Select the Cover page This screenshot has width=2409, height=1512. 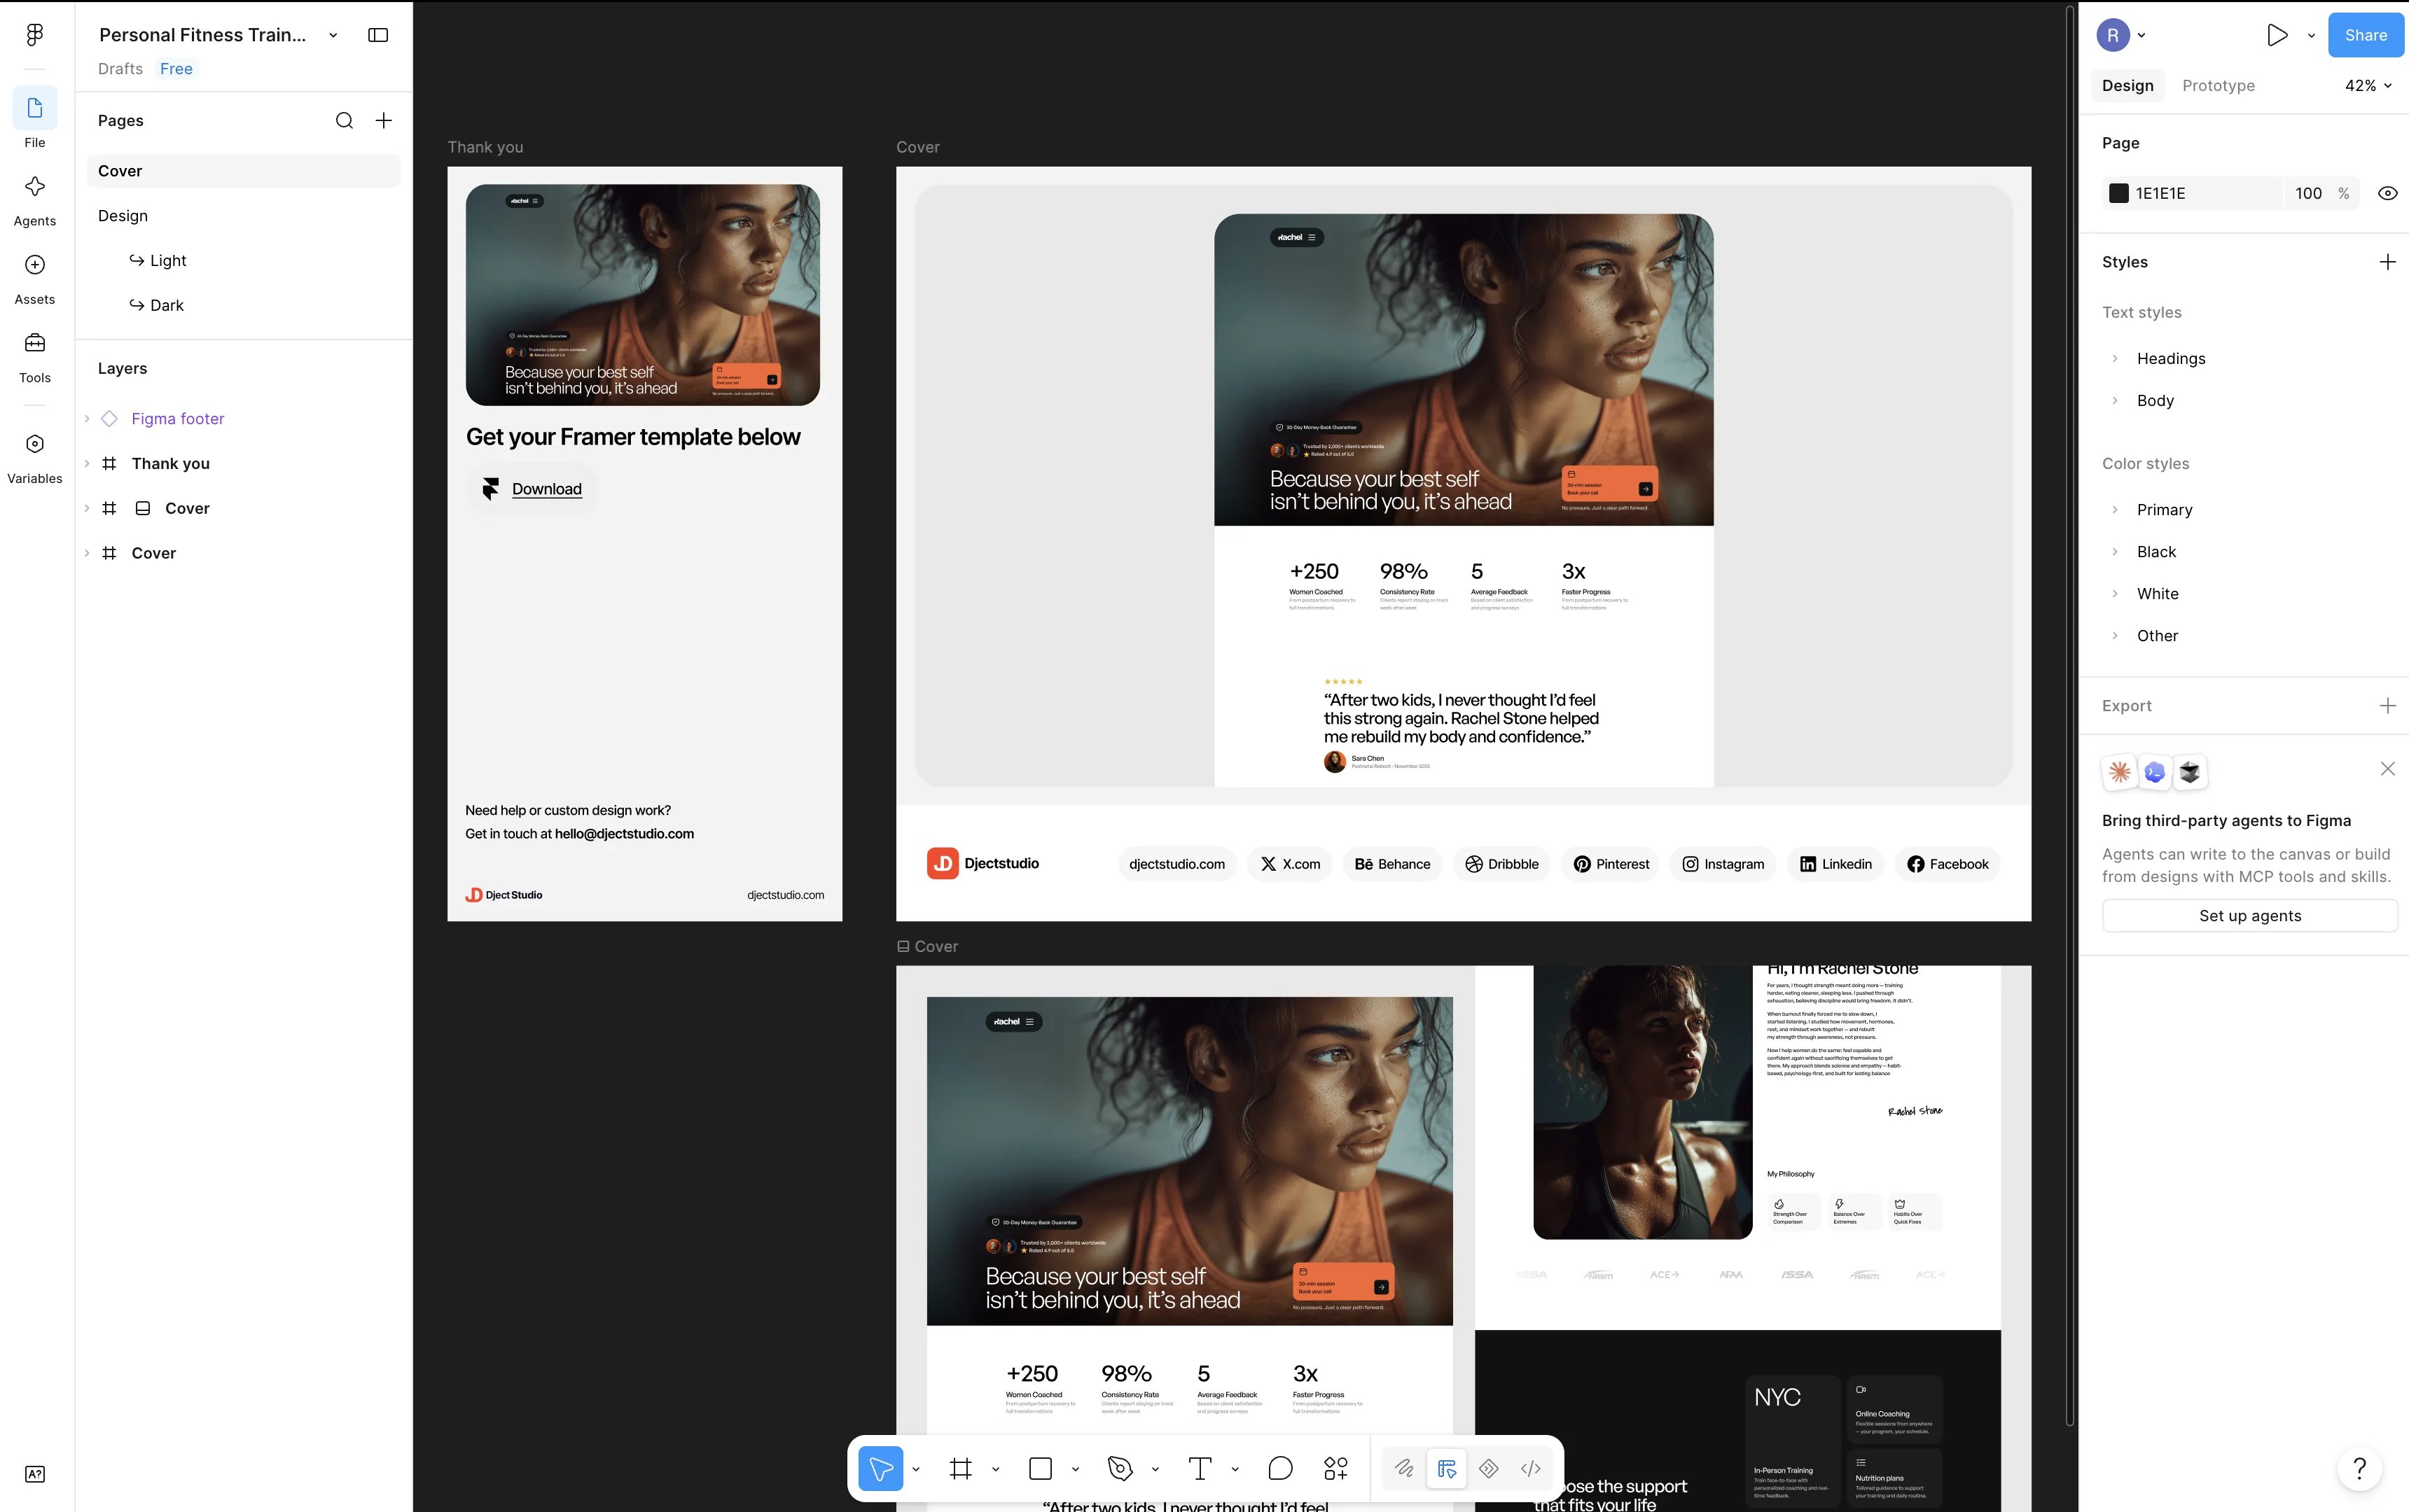click(x=243, y=171)
